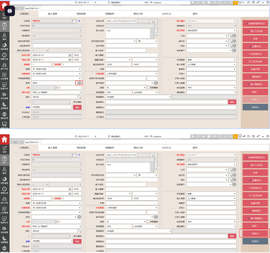This screenshot has width=270, height=253.
Task: Open 财务管理 in the upper window sidebar
Action: [x=4, y=47]
